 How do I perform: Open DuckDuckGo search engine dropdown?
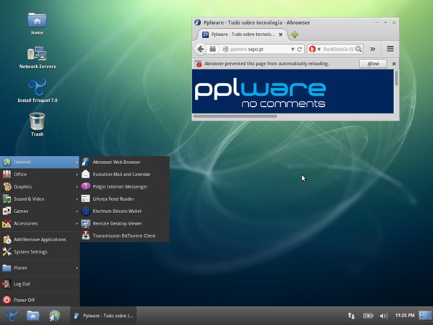(x=315, y=49)
